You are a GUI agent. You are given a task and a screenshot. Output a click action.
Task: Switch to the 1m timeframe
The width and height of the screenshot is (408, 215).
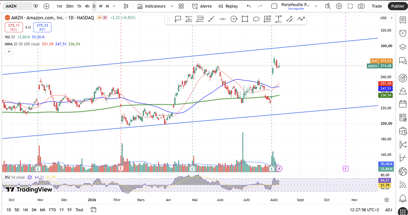pyautogui.click(x=59, y=6)
